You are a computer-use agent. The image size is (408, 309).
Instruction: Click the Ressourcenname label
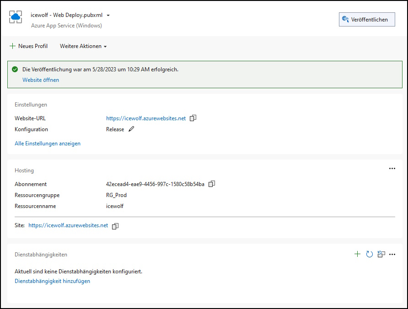pyautogui.click(x=35, y=206)
